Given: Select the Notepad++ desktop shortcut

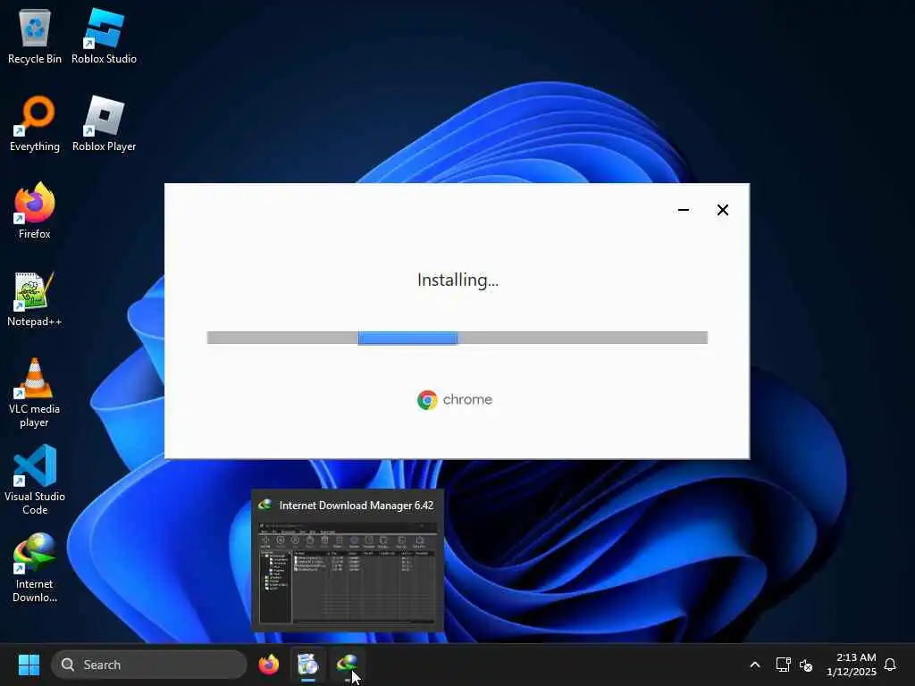Looking at the screenshot, I should pos(35,298).
